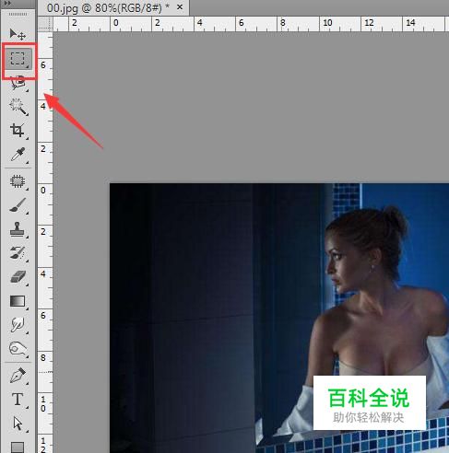
Task: Select the Horizontal Type tool
Action: pyautogui.click(x=18, y=400)
